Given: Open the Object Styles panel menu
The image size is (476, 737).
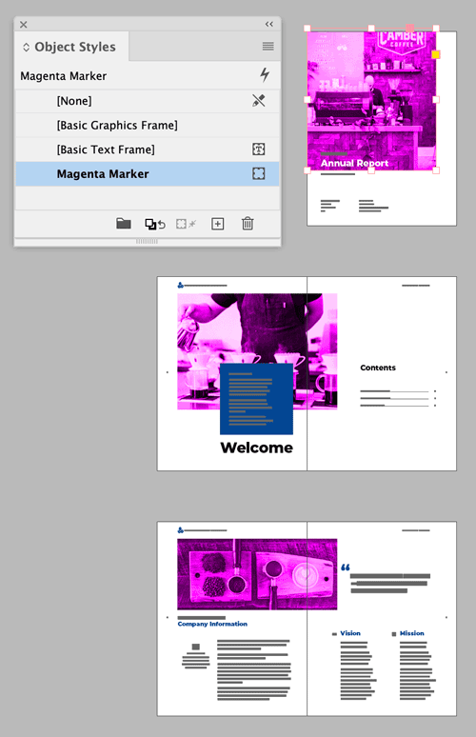Looking at the screenshot, I should [x=268, y=46].
